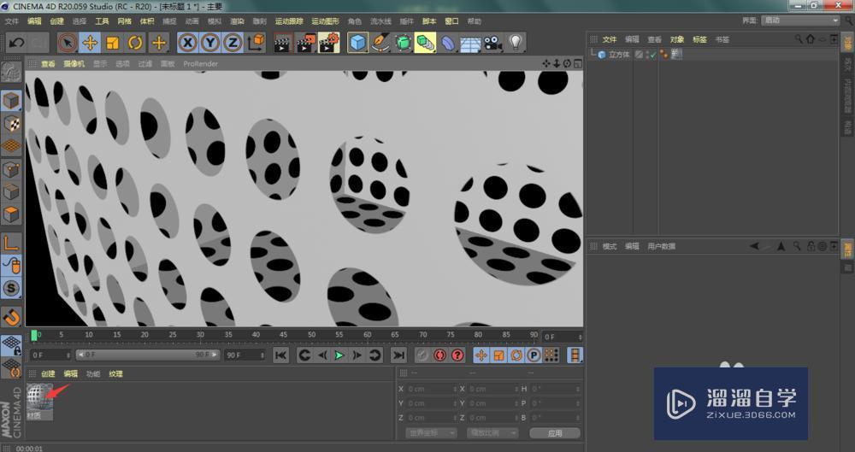Select the 材质 material thumbnail
Screen dimensions: 855x452
point(39,398)
